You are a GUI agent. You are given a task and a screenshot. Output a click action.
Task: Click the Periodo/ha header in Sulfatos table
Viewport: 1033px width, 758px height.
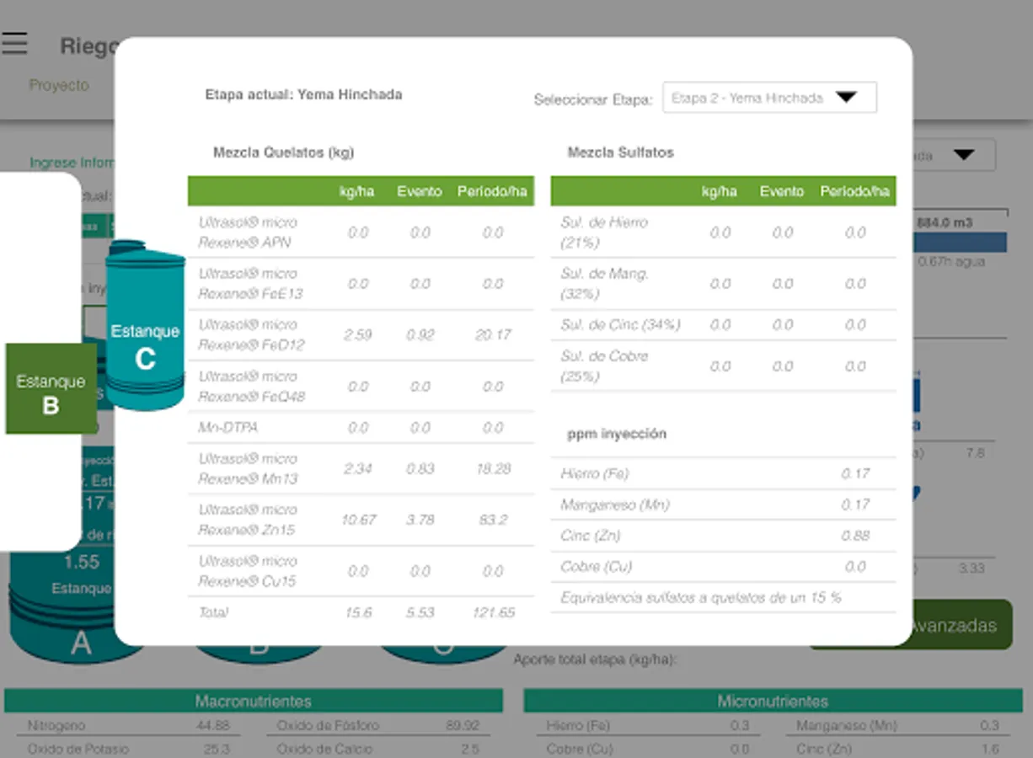click(855, 191)
